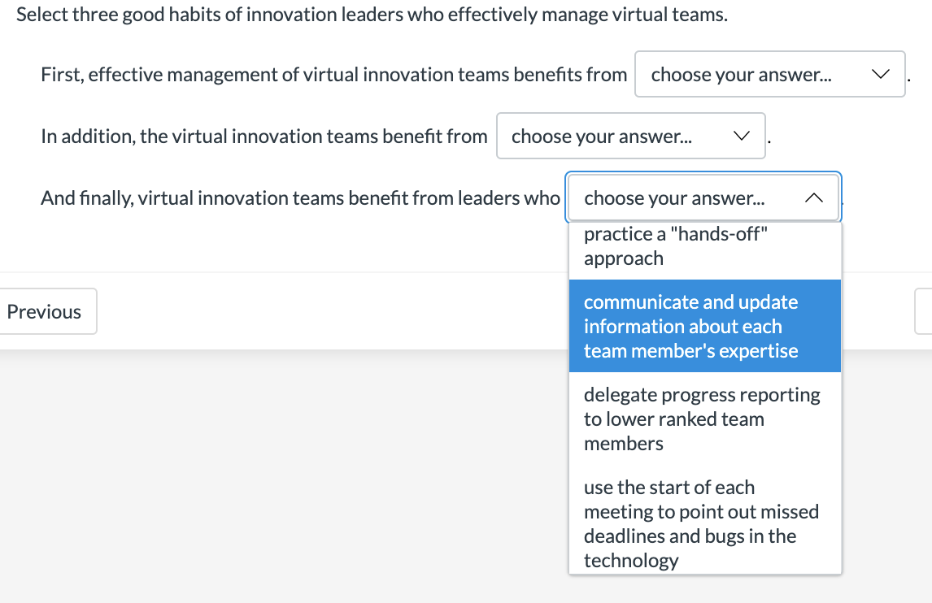Open the second "choose your answer..." dropdown

[x=630, y=136]
